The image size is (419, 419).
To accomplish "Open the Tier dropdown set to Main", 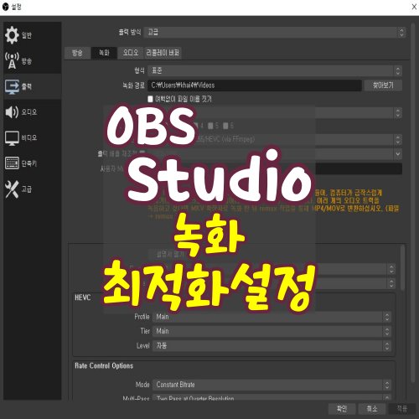I will pyautogui.click(x=272, y=331).
